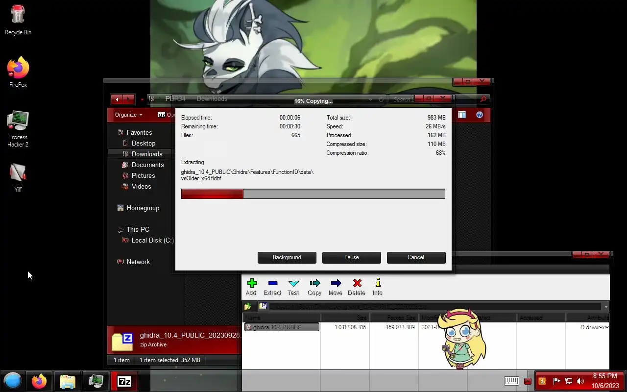Click the Delete tool in 7-Zip

click(x=357, y=287)
